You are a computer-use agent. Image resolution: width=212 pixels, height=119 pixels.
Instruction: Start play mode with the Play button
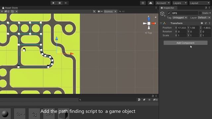point(53,3)
